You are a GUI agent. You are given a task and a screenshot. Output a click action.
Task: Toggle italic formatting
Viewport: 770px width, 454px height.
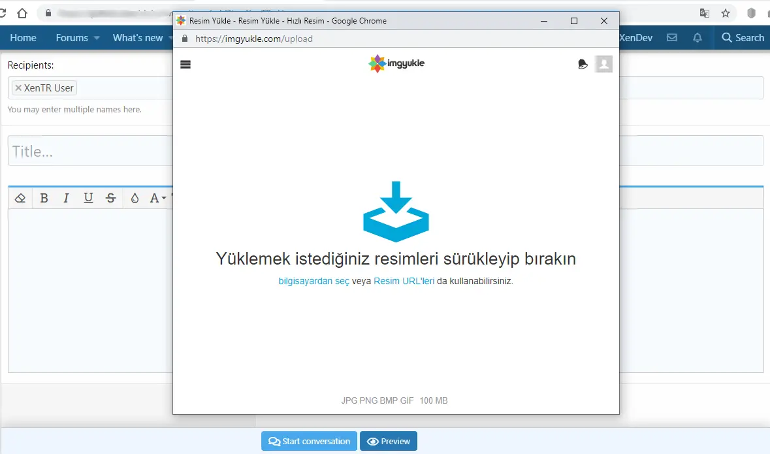(x=66, y=198)
